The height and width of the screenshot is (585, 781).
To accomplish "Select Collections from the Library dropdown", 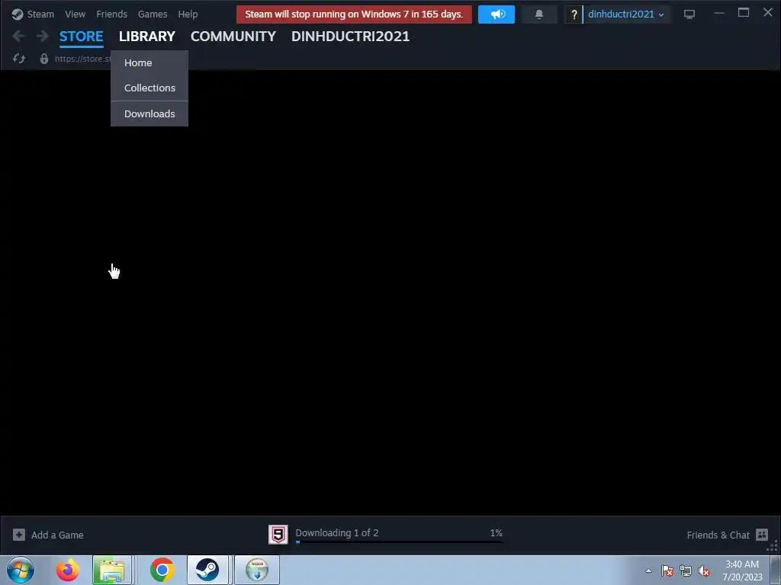I will coord(149,88).
